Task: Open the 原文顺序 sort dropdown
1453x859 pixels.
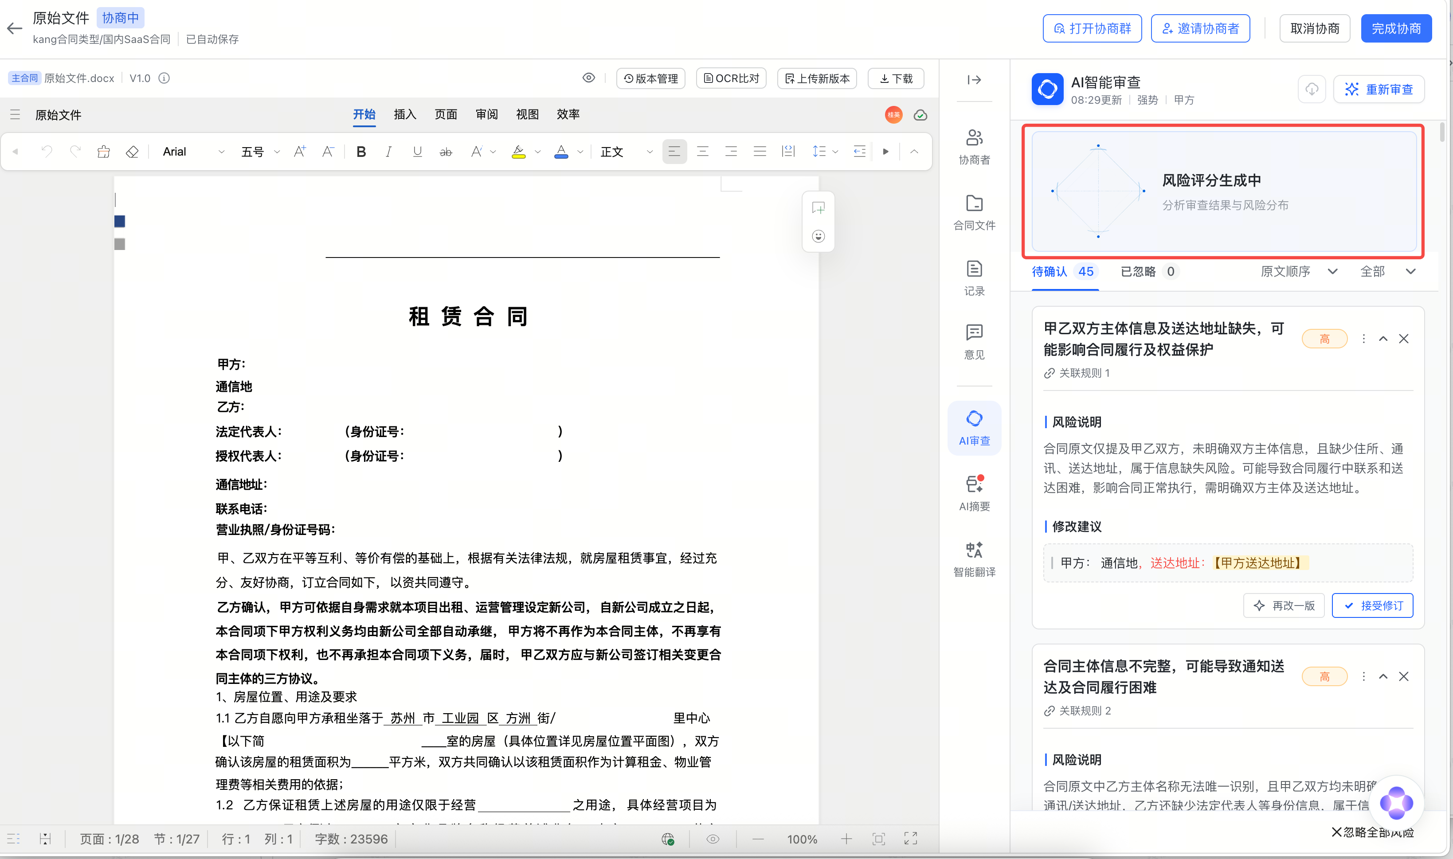Action: [1299, 271]
